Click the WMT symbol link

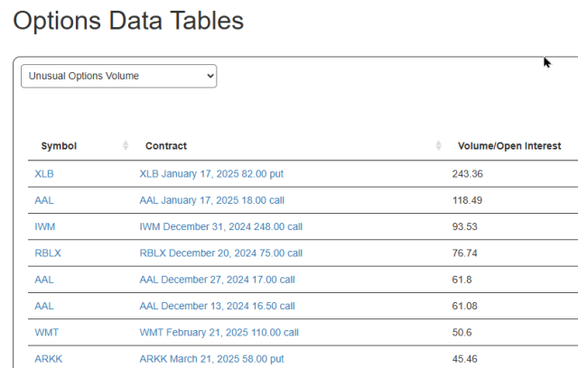(46, 333)
